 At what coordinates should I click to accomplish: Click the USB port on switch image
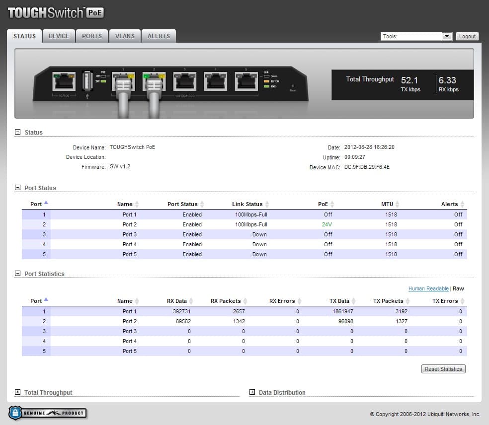point(87,80)
